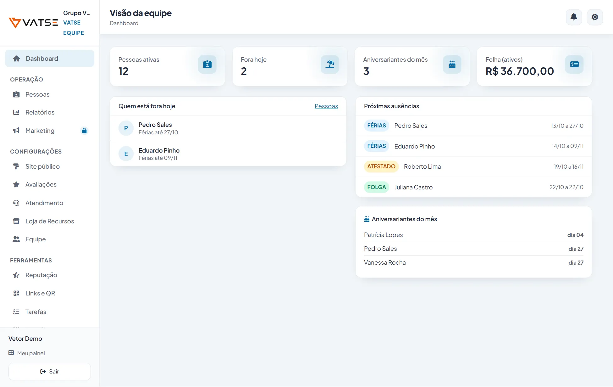613x387 pixels.
Task: Click the Sair logout button
Action: [50, 372]
